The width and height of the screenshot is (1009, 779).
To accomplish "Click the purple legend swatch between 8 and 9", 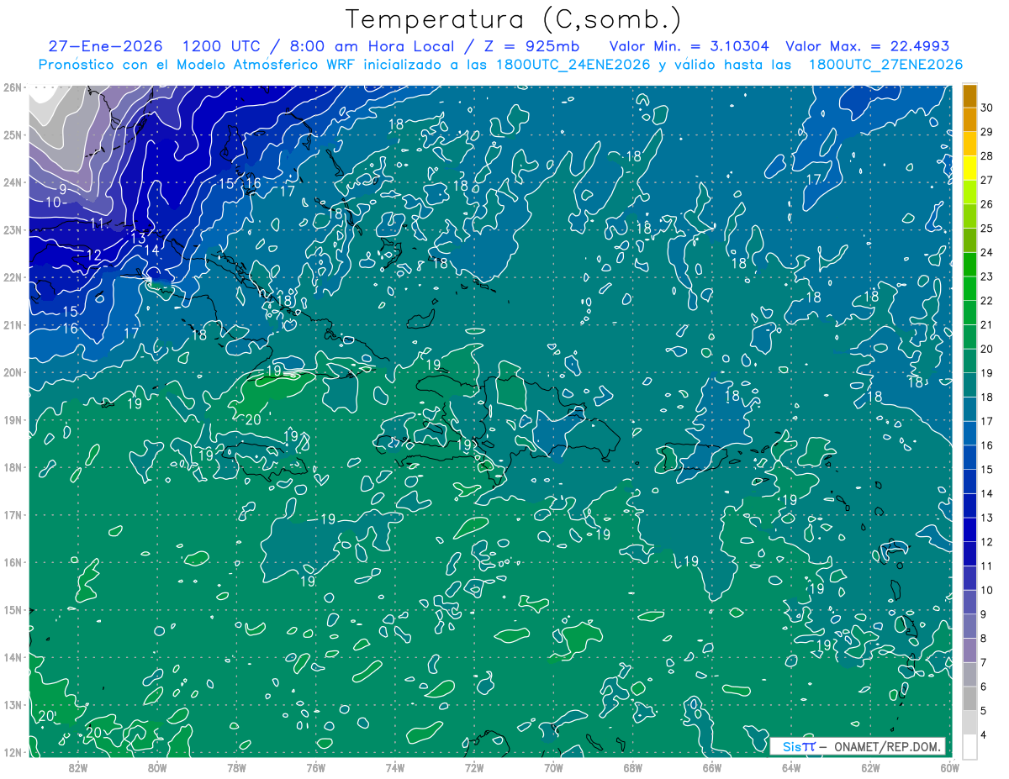I will click(x=969, y=625).
